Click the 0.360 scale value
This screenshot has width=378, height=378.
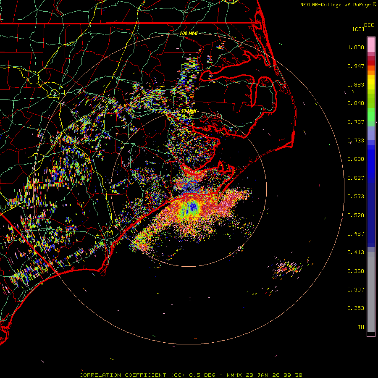356,271
